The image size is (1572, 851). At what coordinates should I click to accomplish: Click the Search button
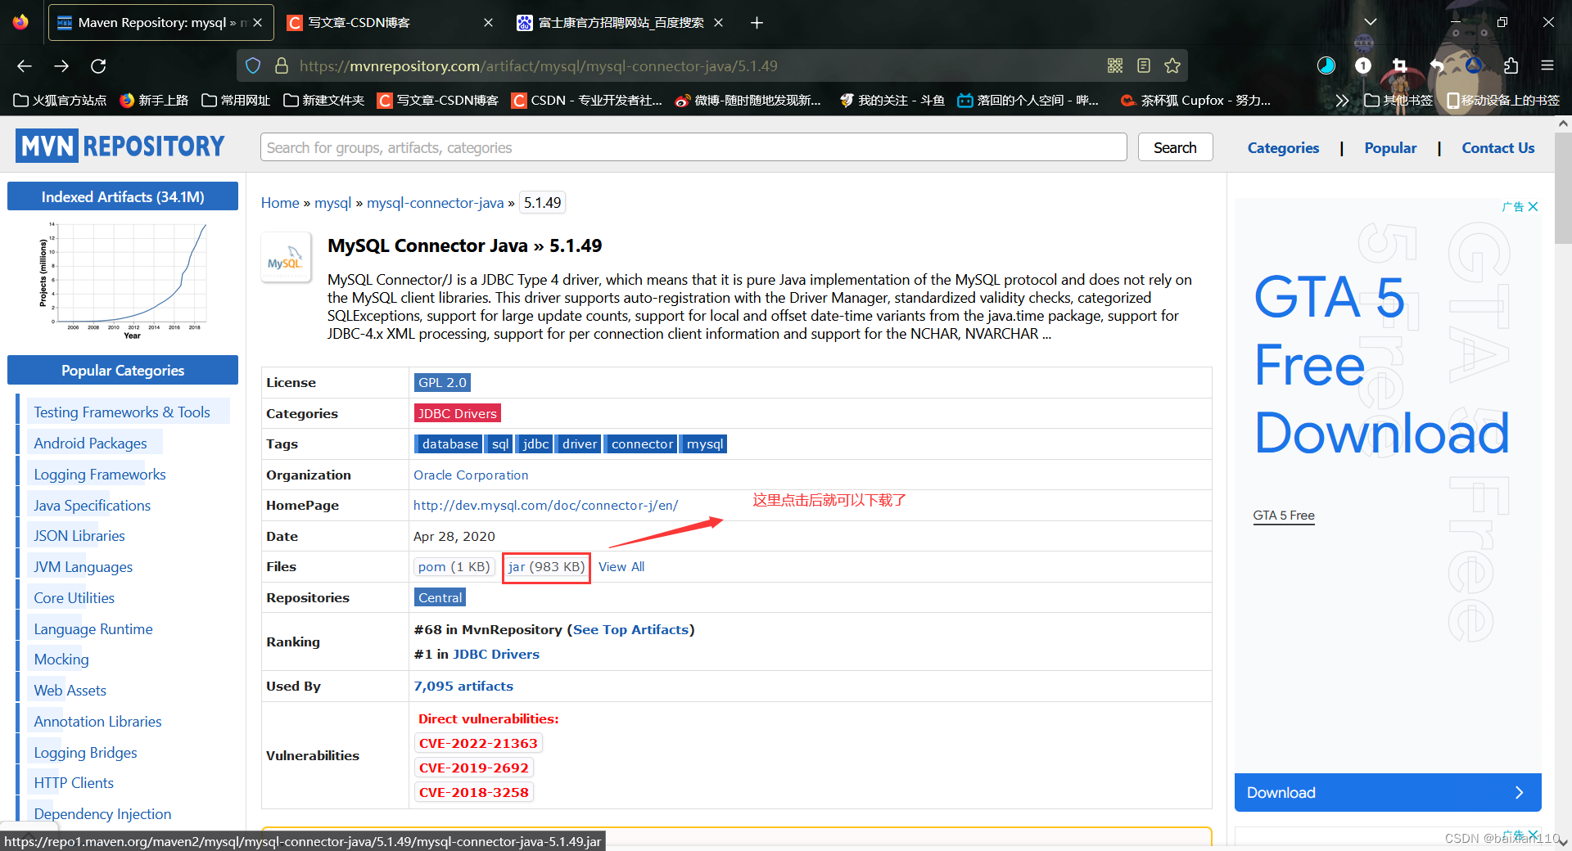(x=1175, y=147)
